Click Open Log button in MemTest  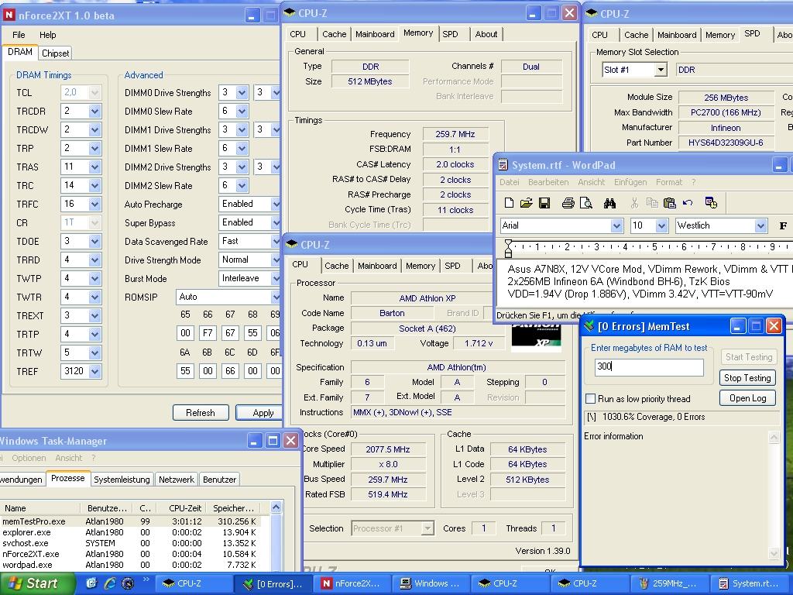click(747, 398)
